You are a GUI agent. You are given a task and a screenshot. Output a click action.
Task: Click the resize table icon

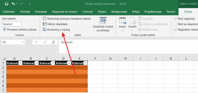click(x=4, y=30)
